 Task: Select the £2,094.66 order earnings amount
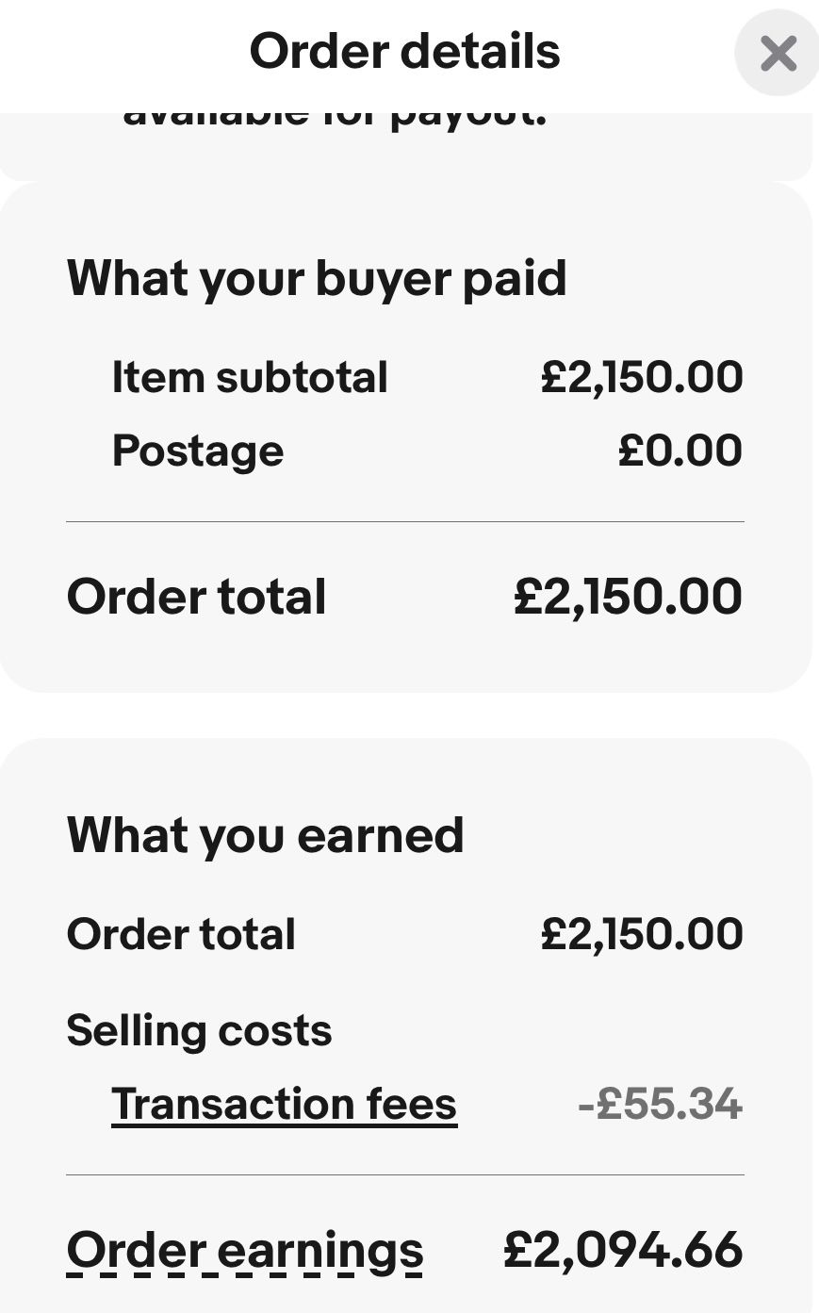[x=623, y=1250]
